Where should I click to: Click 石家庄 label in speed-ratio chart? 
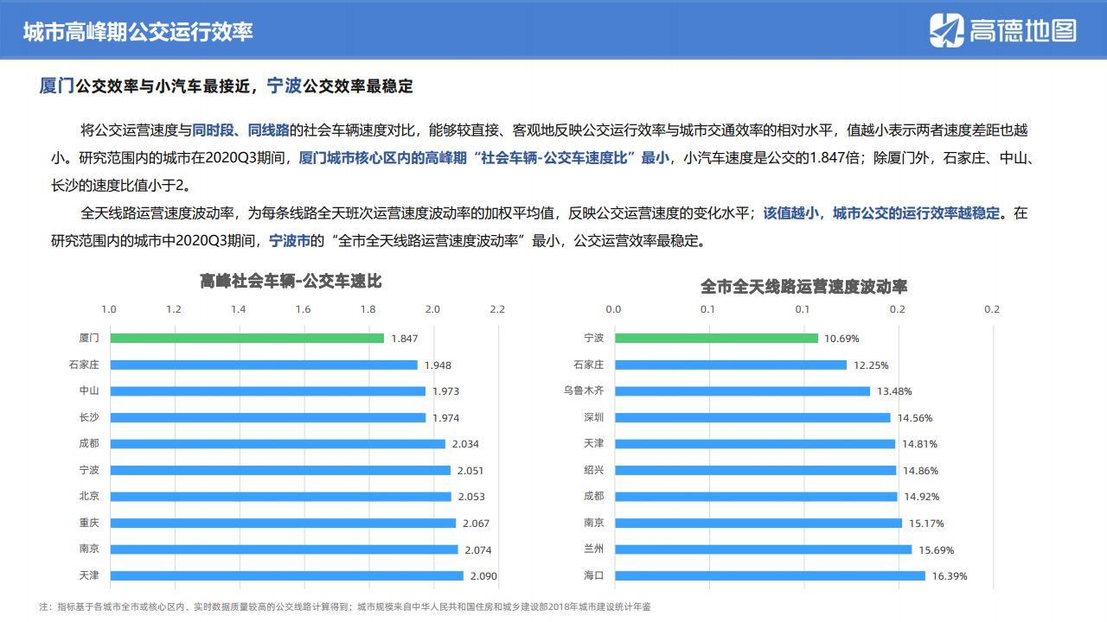84,365
